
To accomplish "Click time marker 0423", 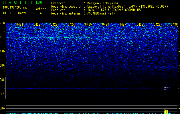I will coord(54,25).
